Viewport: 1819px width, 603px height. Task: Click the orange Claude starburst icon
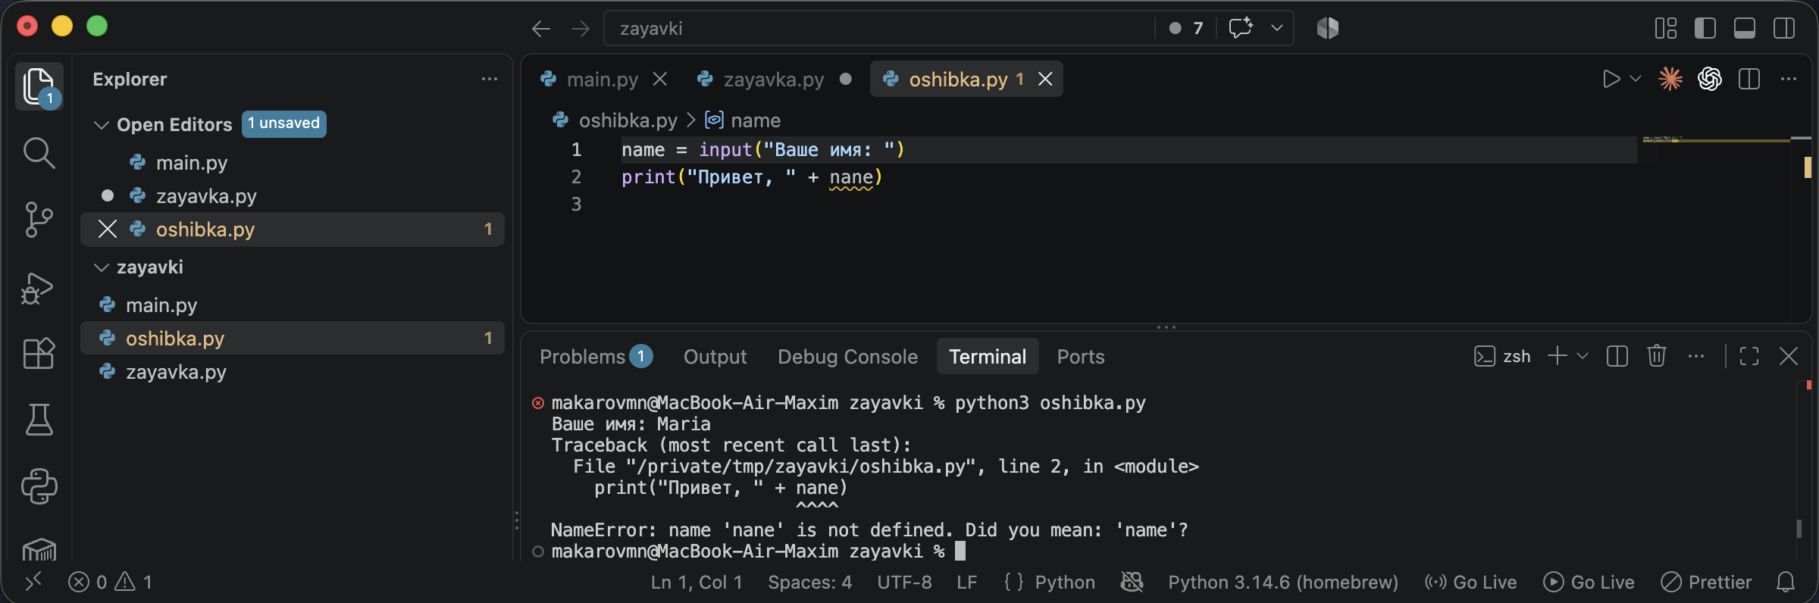pos(1670,79)
